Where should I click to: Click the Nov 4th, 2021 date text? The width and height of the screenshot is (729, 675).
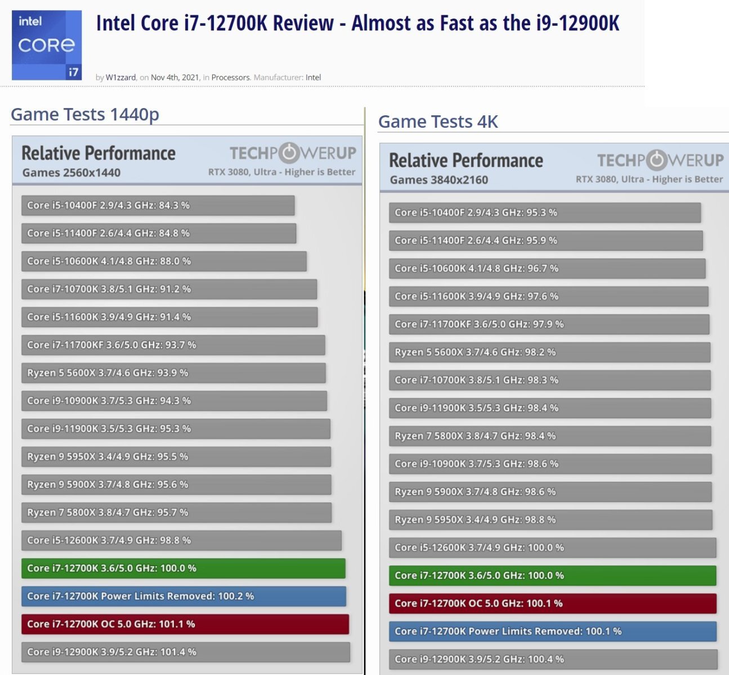(x=175, y=78)
